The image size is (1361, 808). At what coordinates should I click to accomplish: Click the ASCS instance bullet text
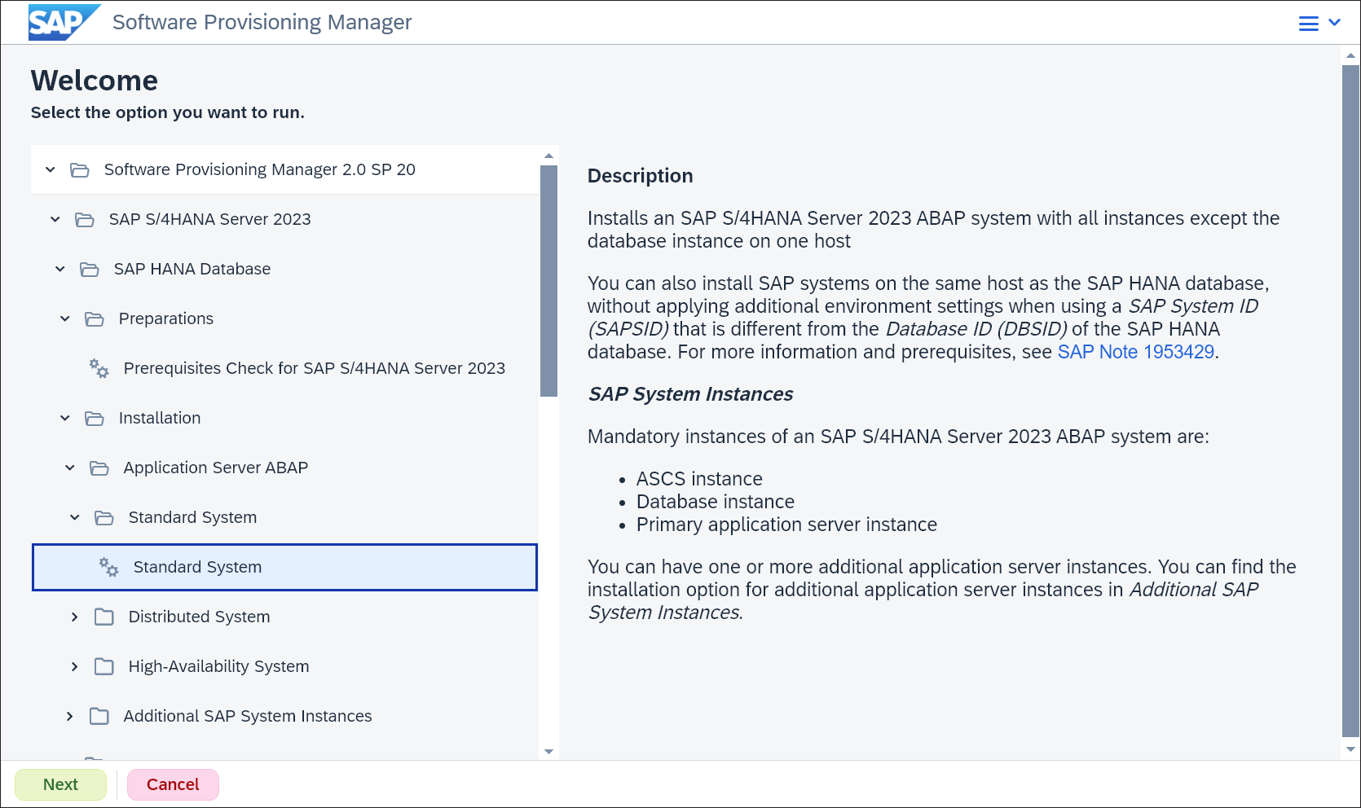pyautogui.click(x=699, y=479)
